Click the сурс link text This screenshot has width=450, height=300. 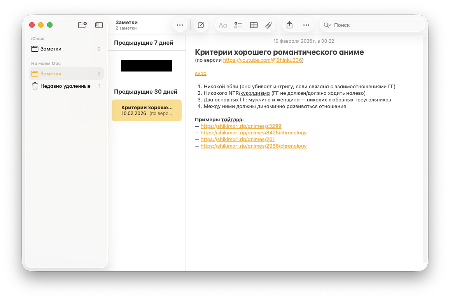[x=201, y=74]
